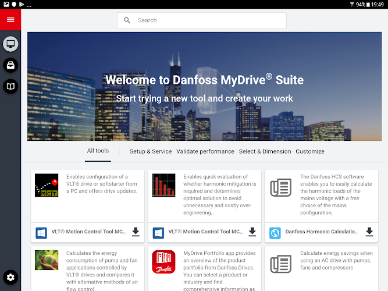Open the book library icon in the sidebar
The image size is (388, 291).
pos(10,87)
